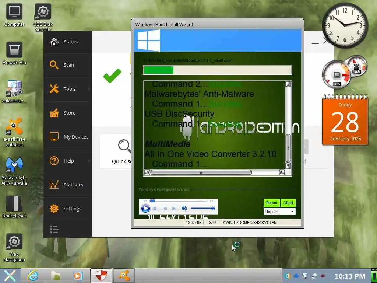The image size is (377, 283).
Task: Click the list icon below Settings in avast
Action: tap(54, 229)
